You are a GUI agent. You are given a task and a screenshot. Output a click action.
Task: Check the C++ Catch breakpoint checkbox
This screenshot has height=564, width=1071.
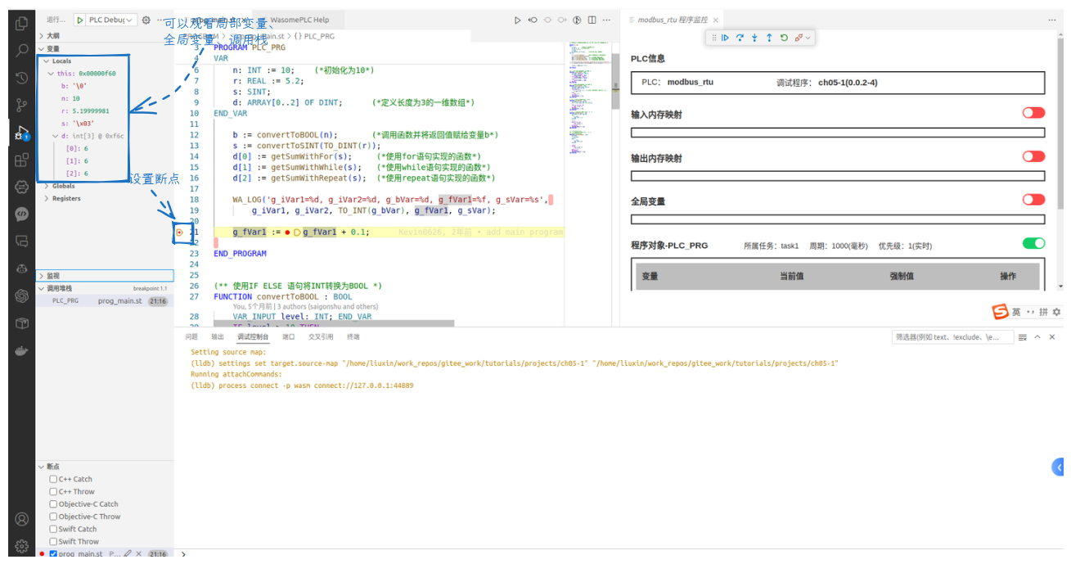tap(53, 480)
